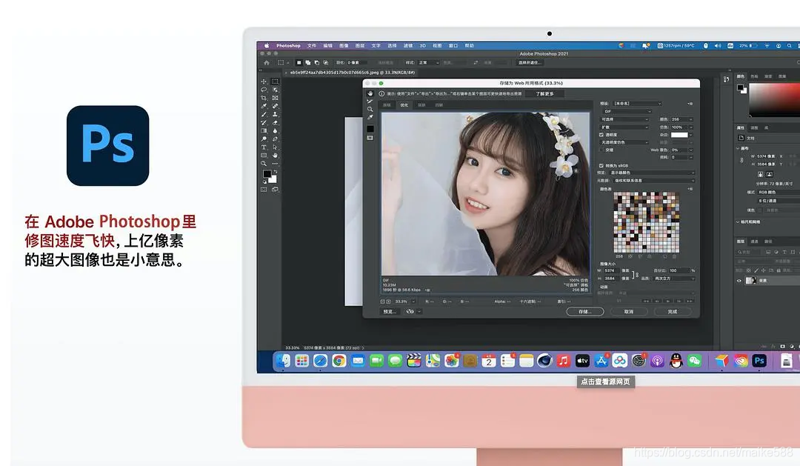Select the Hand tool in the main toolbox
800x466 pixels.
point(275,155)
